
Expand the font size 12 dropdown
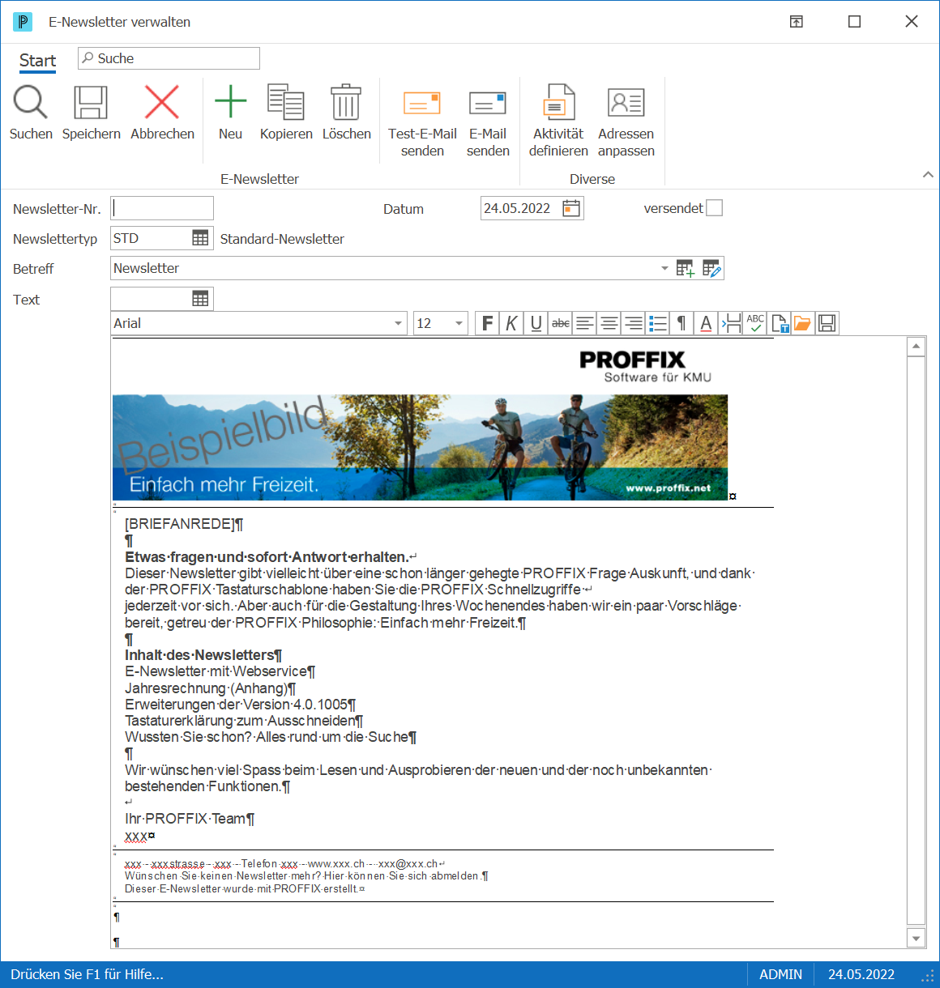point(459,323)
